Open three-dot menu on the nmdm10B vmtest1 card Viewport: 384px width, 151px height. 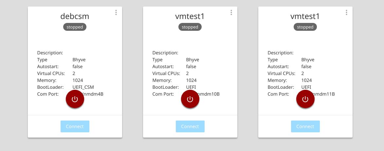click(231, 12)
